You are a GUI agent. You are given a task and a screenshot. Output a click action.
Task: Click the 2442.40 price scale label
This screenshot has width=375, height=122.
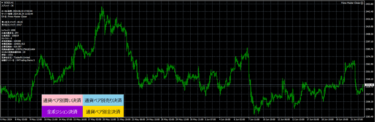(x=370, y=12)
